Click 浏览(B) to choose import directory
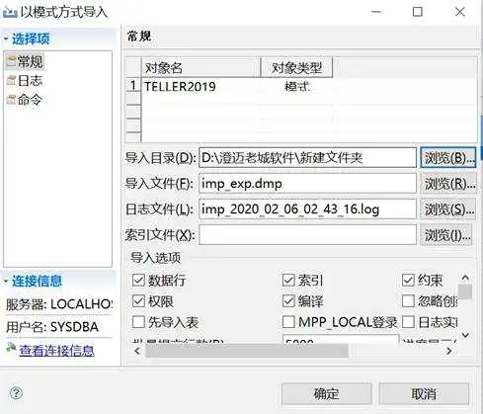 [x=448, y=158]
